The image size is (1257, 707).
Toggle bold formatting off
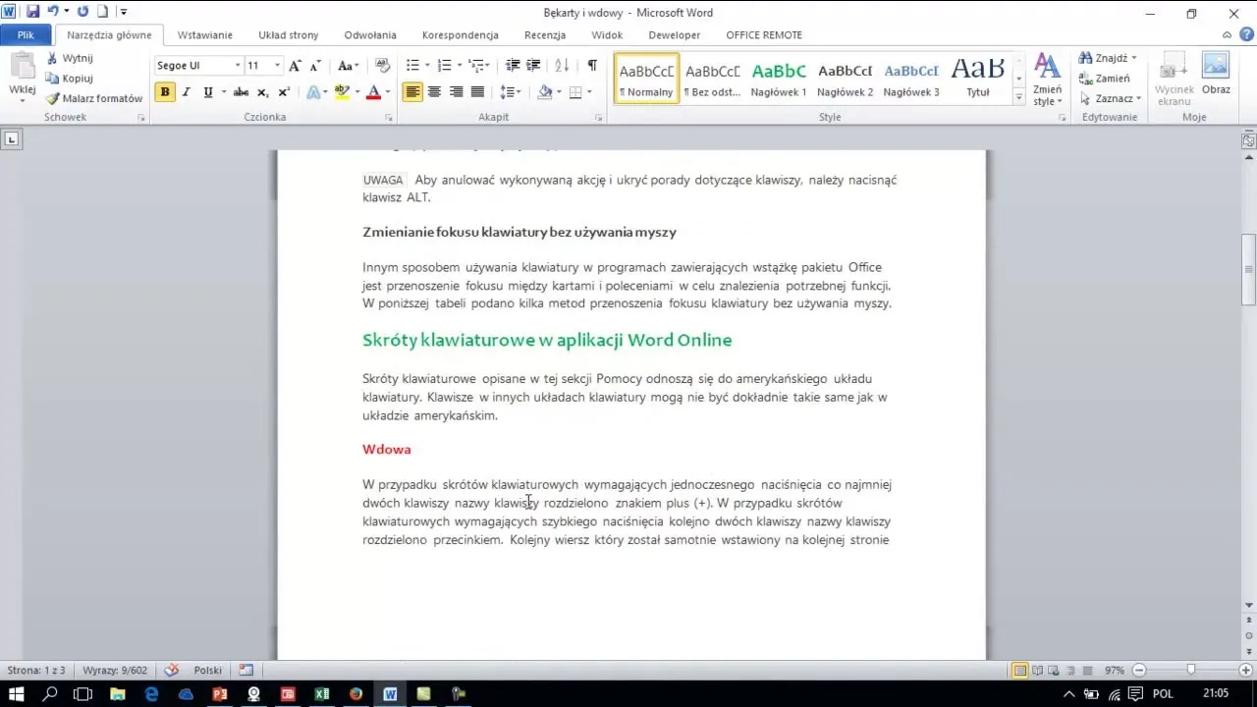[165, 92]
